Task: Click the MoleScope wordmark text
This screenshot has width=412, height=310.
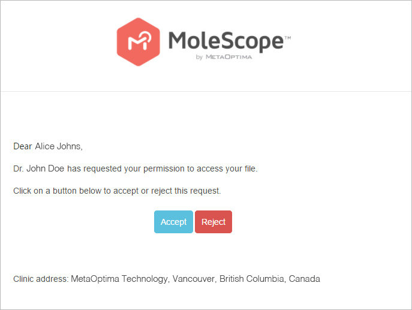Action: tap(226, 41)
